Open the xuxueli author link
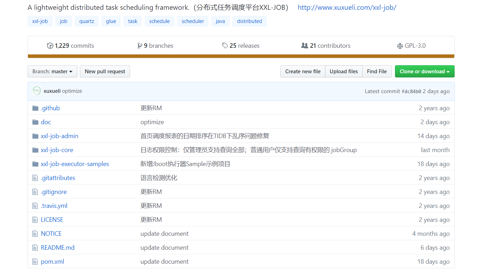This screenshot has height=271, width=486. pyautogui.click(x=52, y=91)
